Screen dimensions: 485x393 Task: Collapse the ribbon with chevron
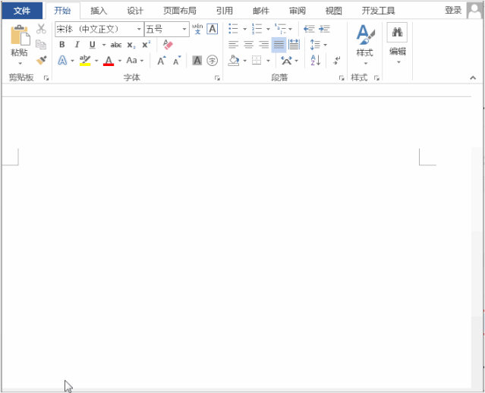coord(473,78)
